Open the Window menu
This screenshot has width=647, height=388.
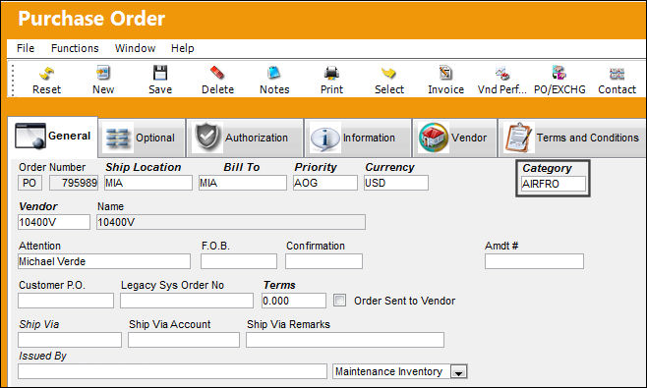click(x=135, y=48)
